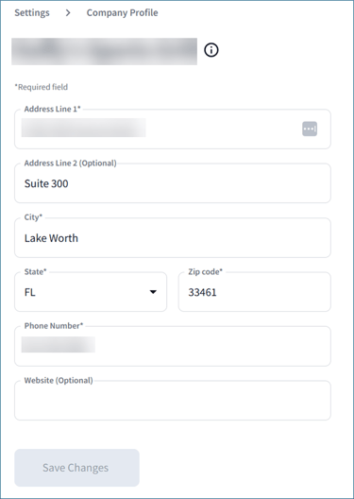
Task: Open the State dropdown showing FL
Action: 91,292
